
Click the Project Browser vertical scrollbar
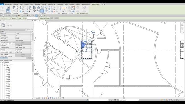(x=33, y=67)
